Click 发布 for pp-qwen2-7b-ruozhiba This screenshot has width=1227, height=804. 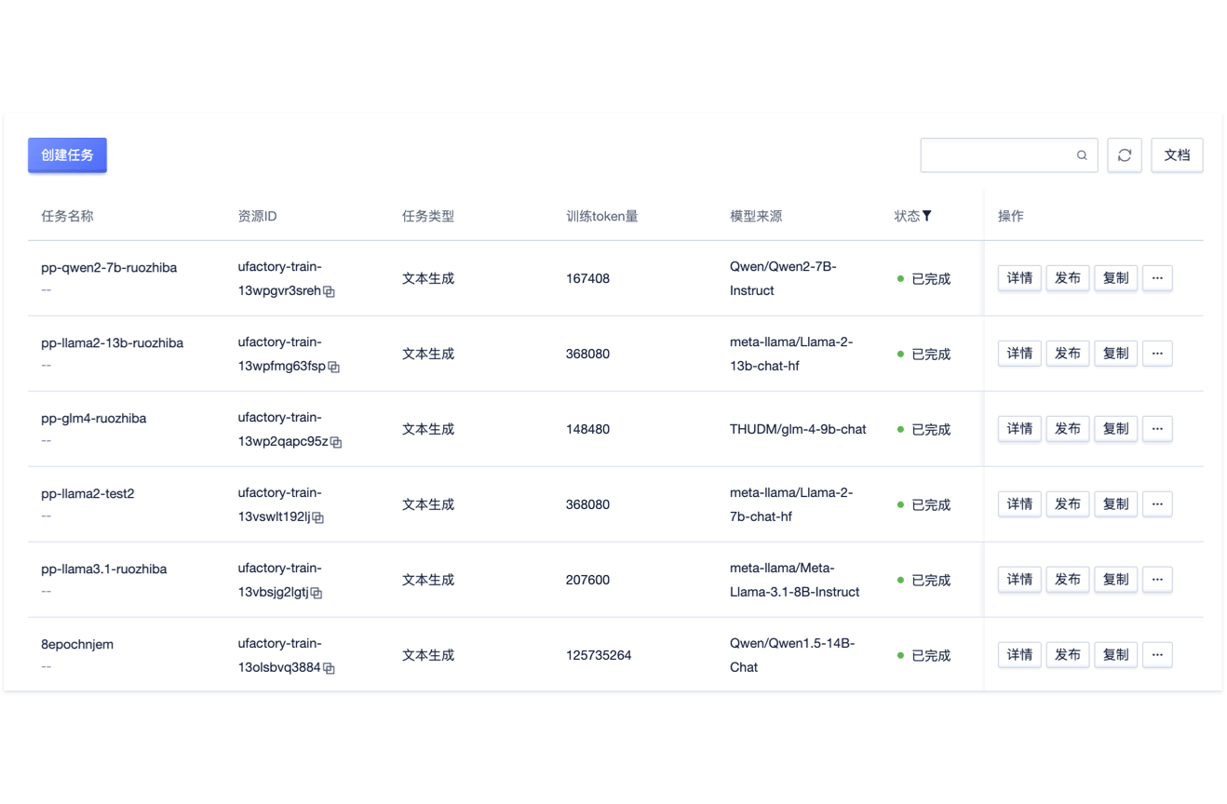tap(1068, 278)
